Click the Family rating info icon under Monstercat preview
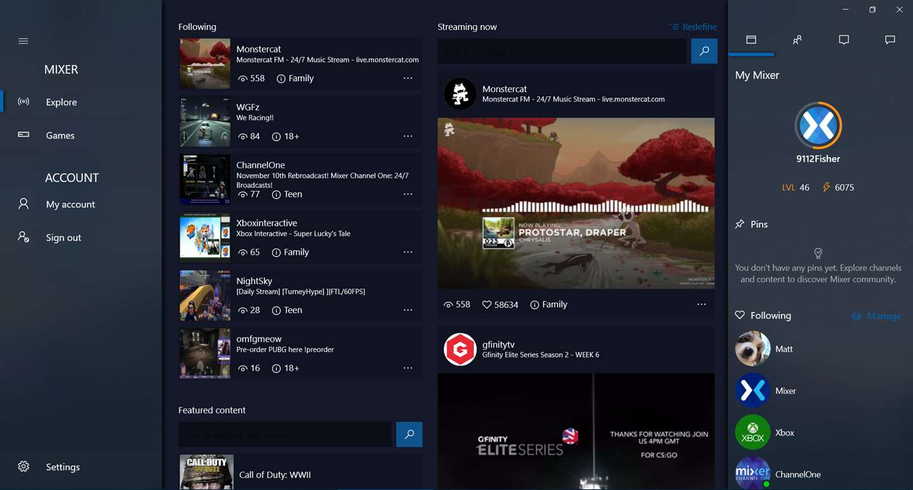The image size is (913, 490). [x=534, y=305]
